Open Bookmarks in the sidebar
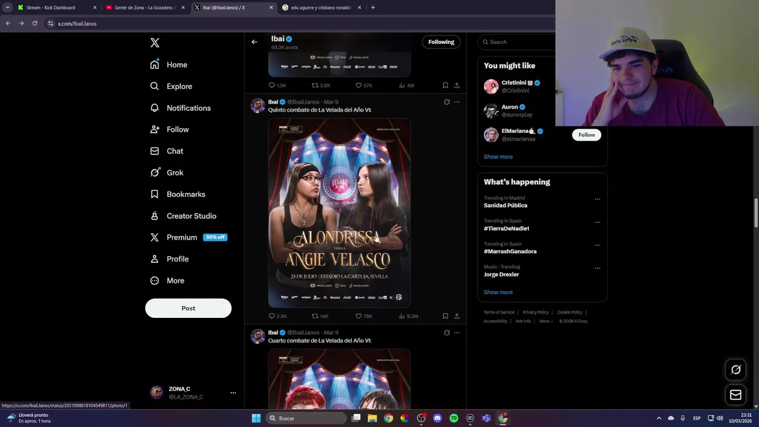Screen dimensions: 759x427 (178, 195)
